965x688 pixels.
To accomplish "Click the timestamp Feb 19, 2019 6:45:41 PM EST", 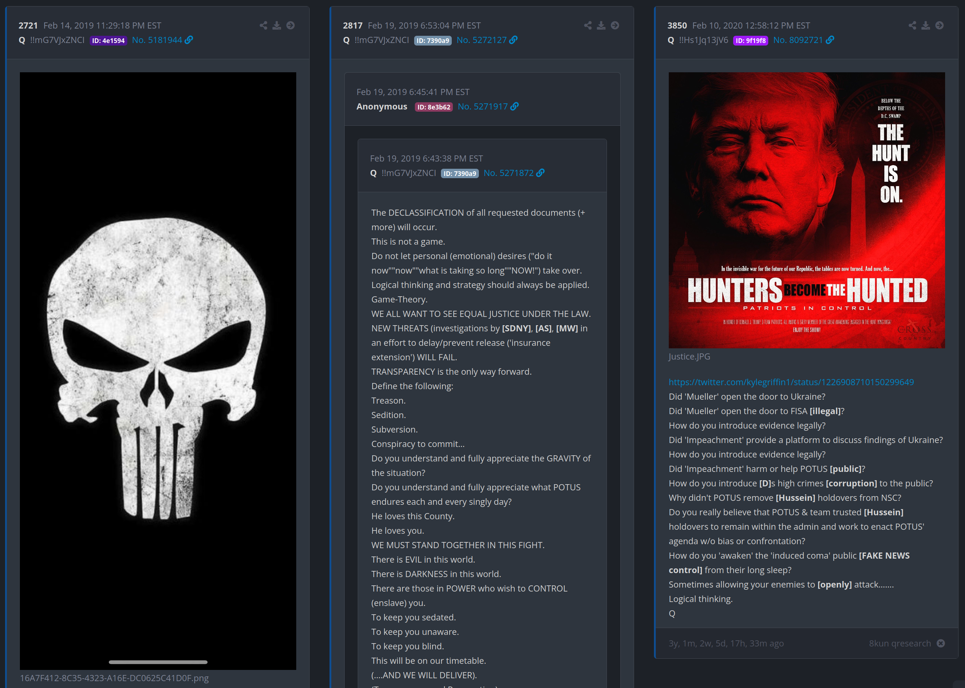I will (413, 92).
